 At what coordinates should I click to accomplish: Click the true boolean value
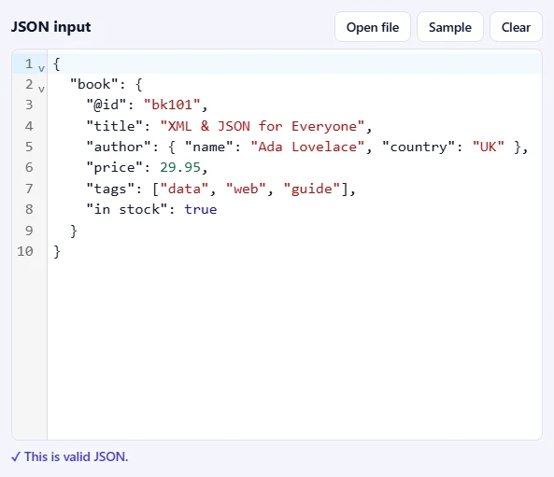(x=201, y=209)
